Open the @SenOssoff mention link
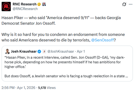The image size is (134, 91). pos(102,40)
